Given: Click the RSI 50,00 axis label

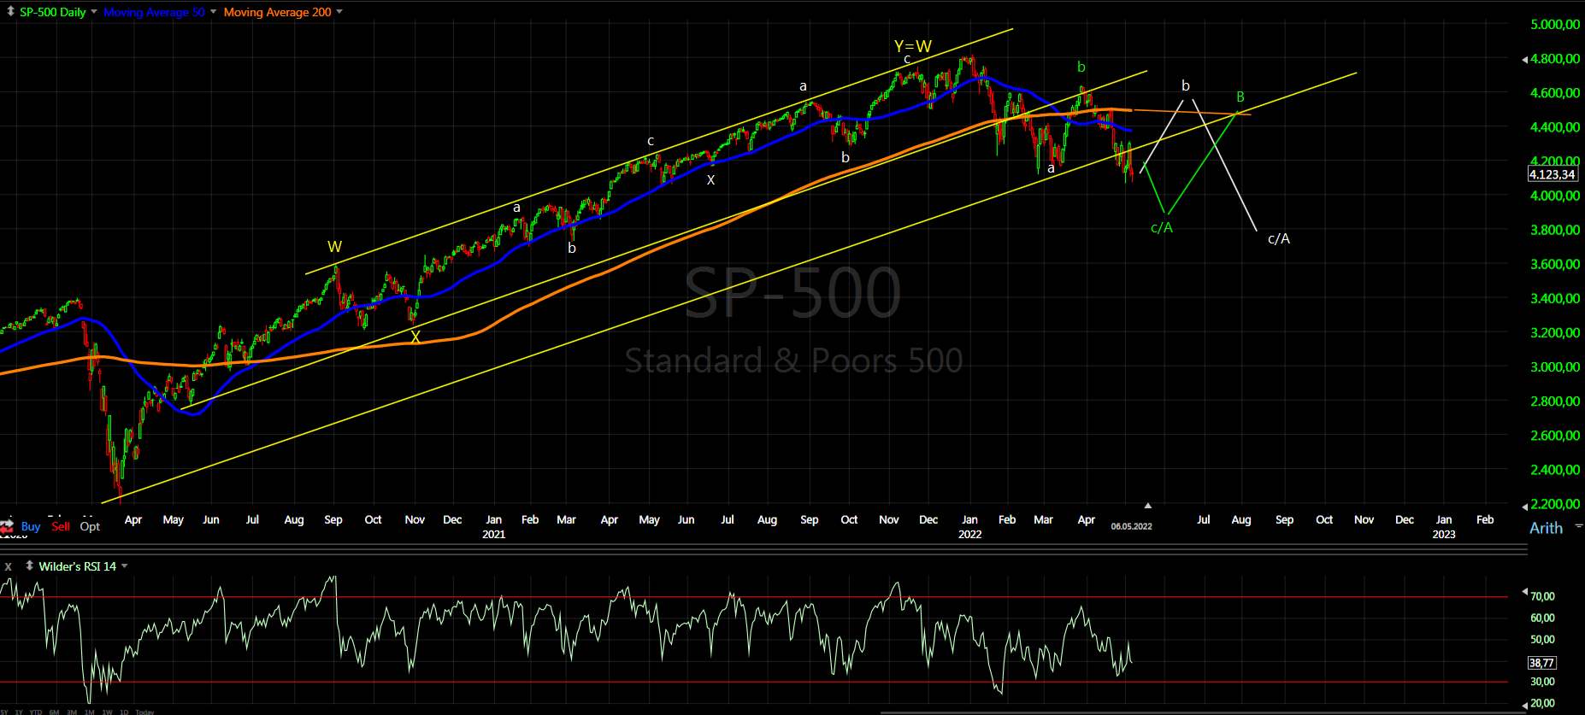Looking at the screenshot, I should [1542, 639].
